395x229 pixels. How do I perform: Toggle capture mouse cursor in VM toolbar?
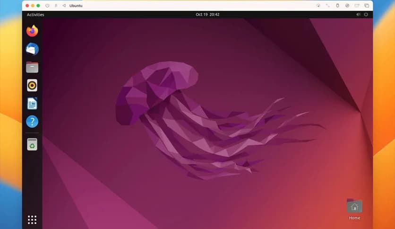(x=318, y=6)
